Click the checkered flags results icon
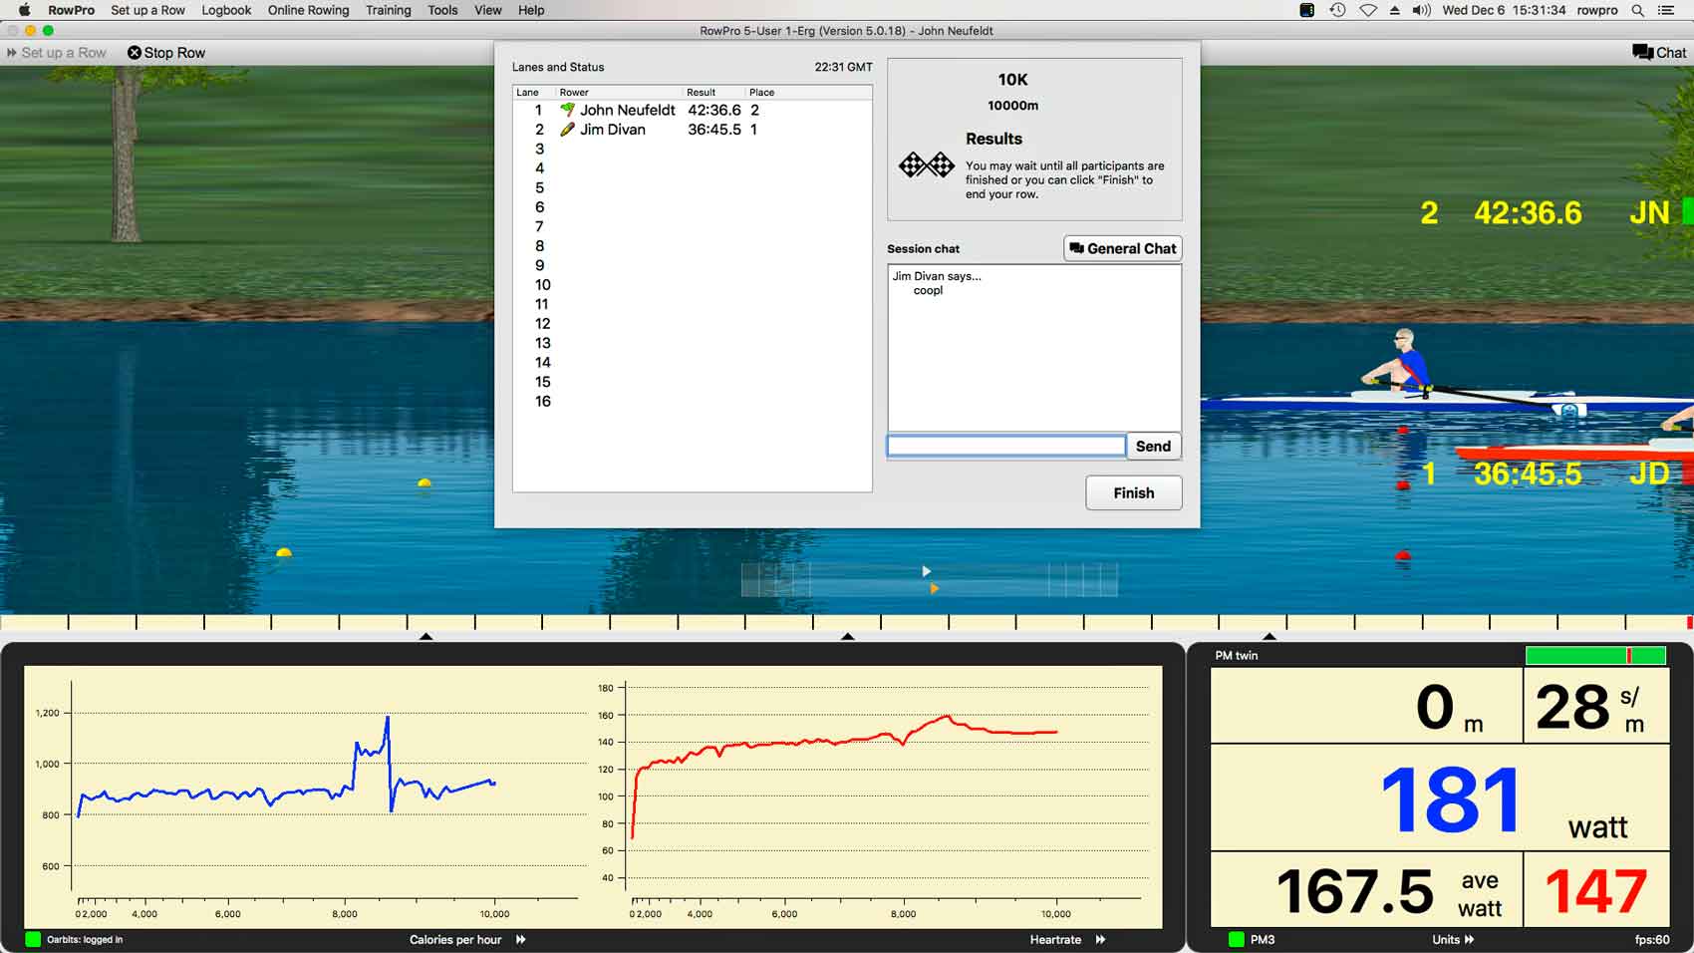The height and width of the screenshot is (953, 1694). (x=927, y=164)
